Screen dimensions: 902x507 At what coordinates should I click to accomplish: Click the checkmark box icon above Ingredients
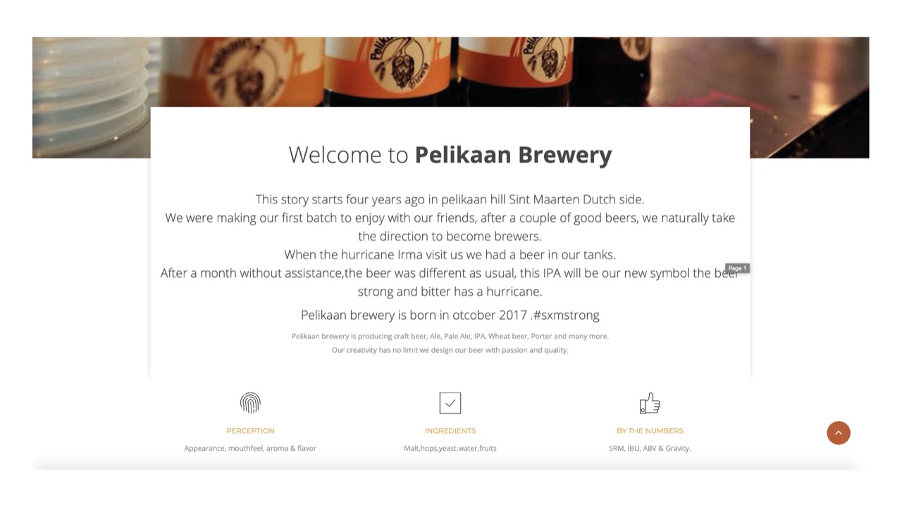[450, 403]
